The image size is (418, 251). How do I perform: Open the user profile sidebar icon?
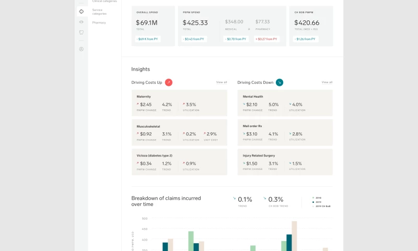82,49
